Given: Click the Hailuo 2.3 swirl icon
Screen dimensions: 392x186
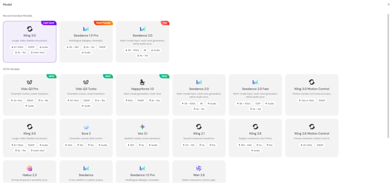Looking at the screenshot, I should click(x=30, y=168).
